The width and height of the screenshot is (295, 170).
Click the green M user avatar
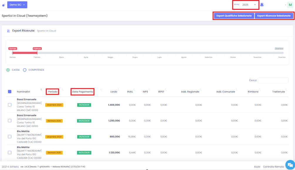[x=290, y=5]
